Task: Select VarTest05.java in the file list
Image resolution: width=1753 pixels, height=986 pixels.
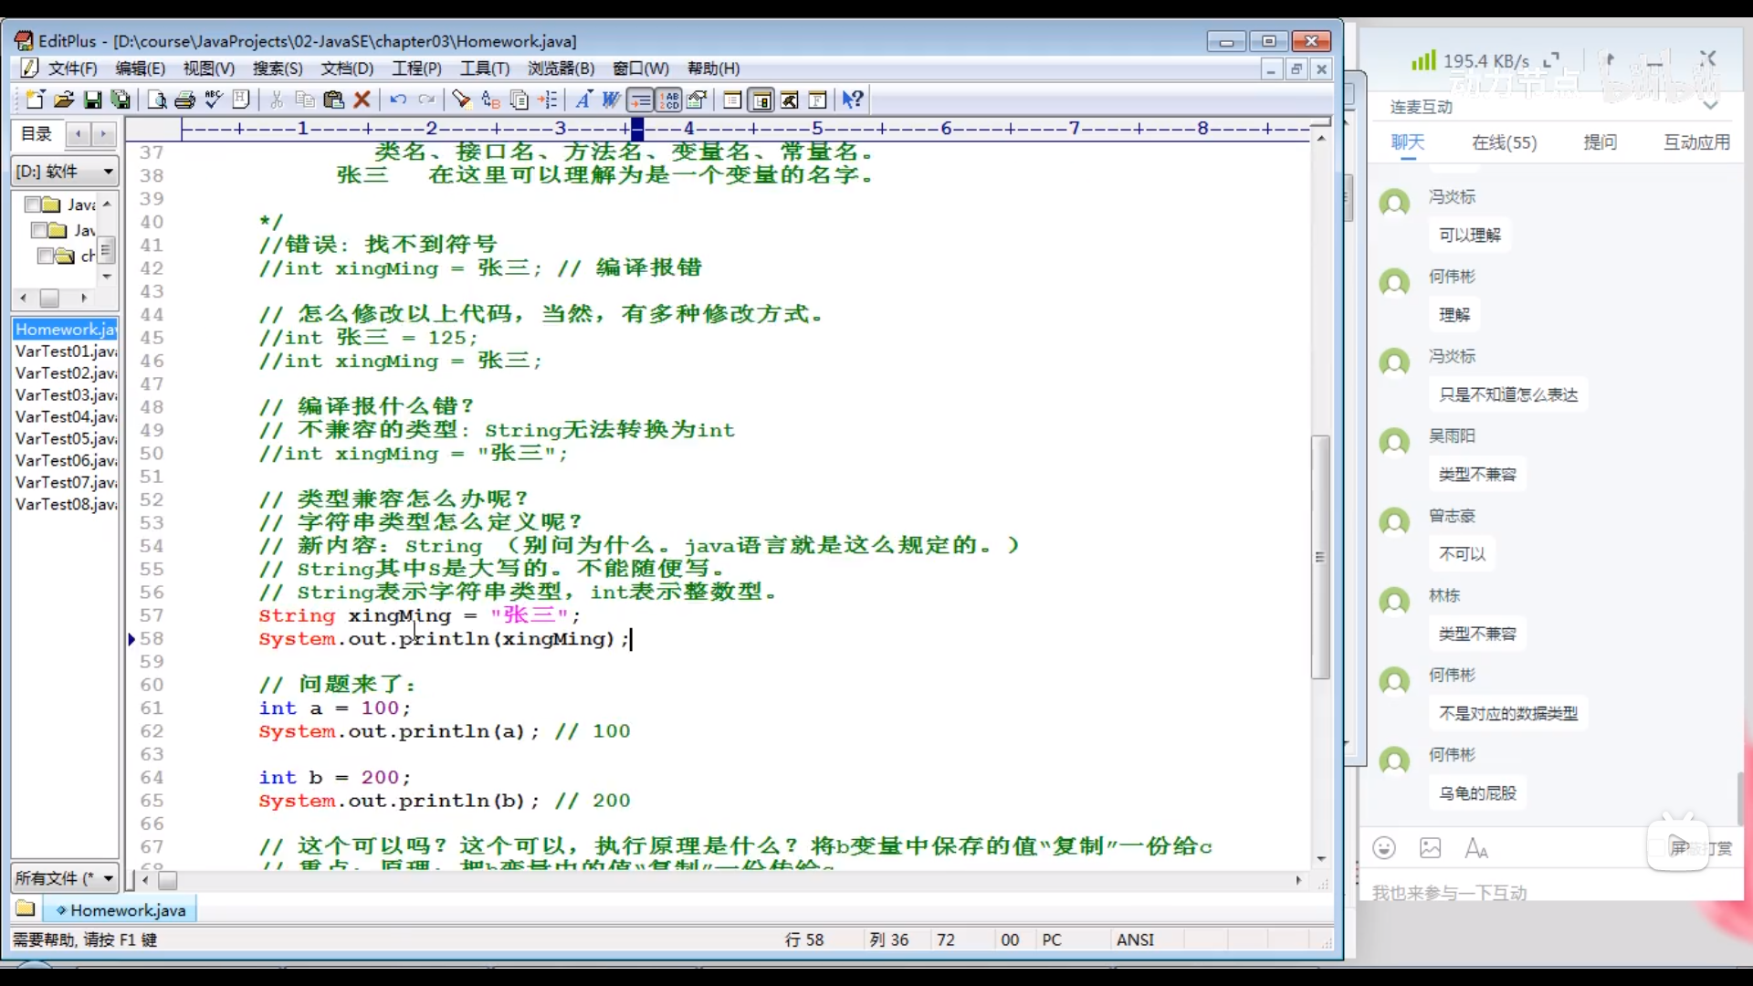Action: pos(66,438)
